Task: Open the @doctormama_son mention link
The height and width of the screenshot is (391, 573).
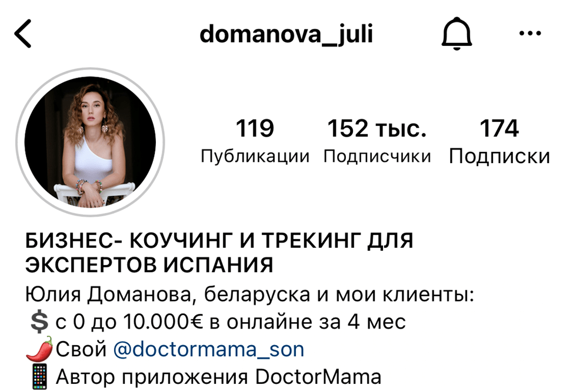Action: (209, 349)
